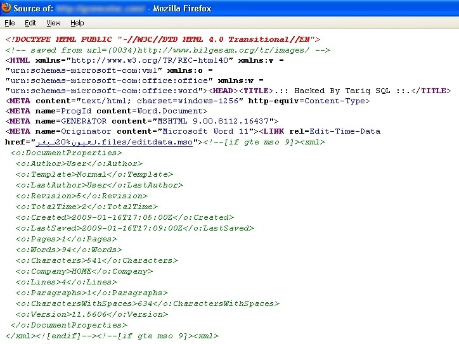Click the o:Paragraphs 1 line

(92, 293)
